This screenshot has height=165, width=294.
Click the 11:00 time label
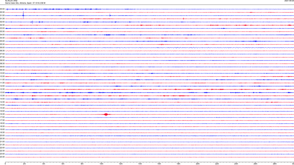[2, 79]
